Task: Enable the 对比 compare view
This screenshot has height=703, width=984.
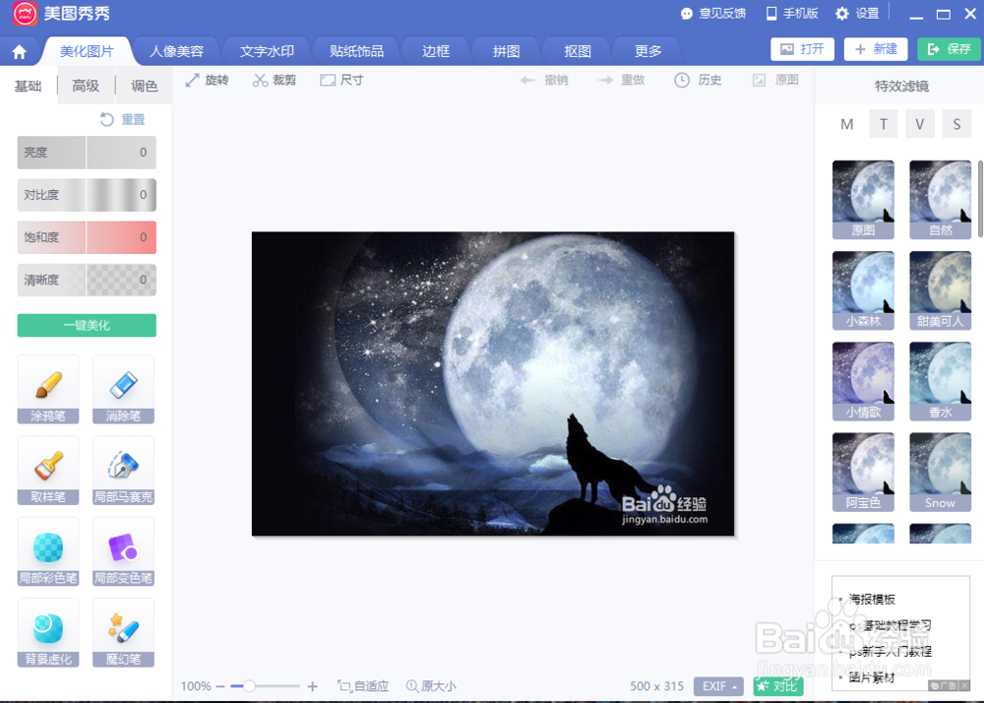Action: pyautogui.click(x=777, y=686)
